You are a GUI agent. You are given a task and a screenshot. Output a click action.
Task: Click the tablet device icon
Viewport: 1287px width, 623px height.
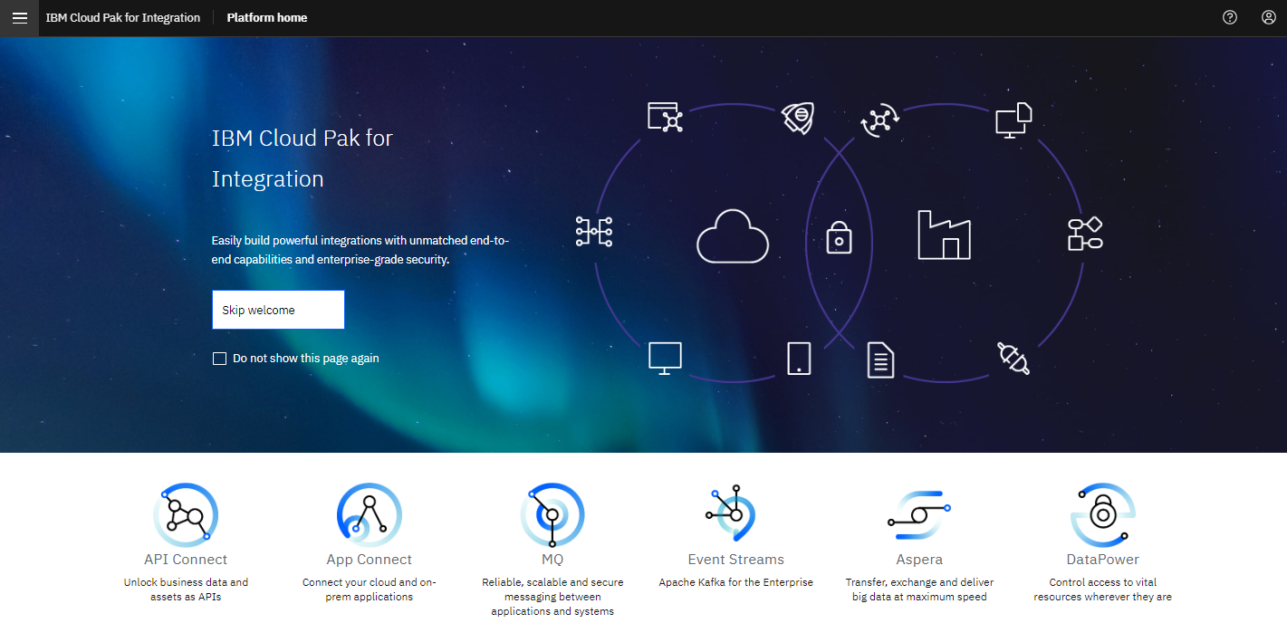coord(799,358)
